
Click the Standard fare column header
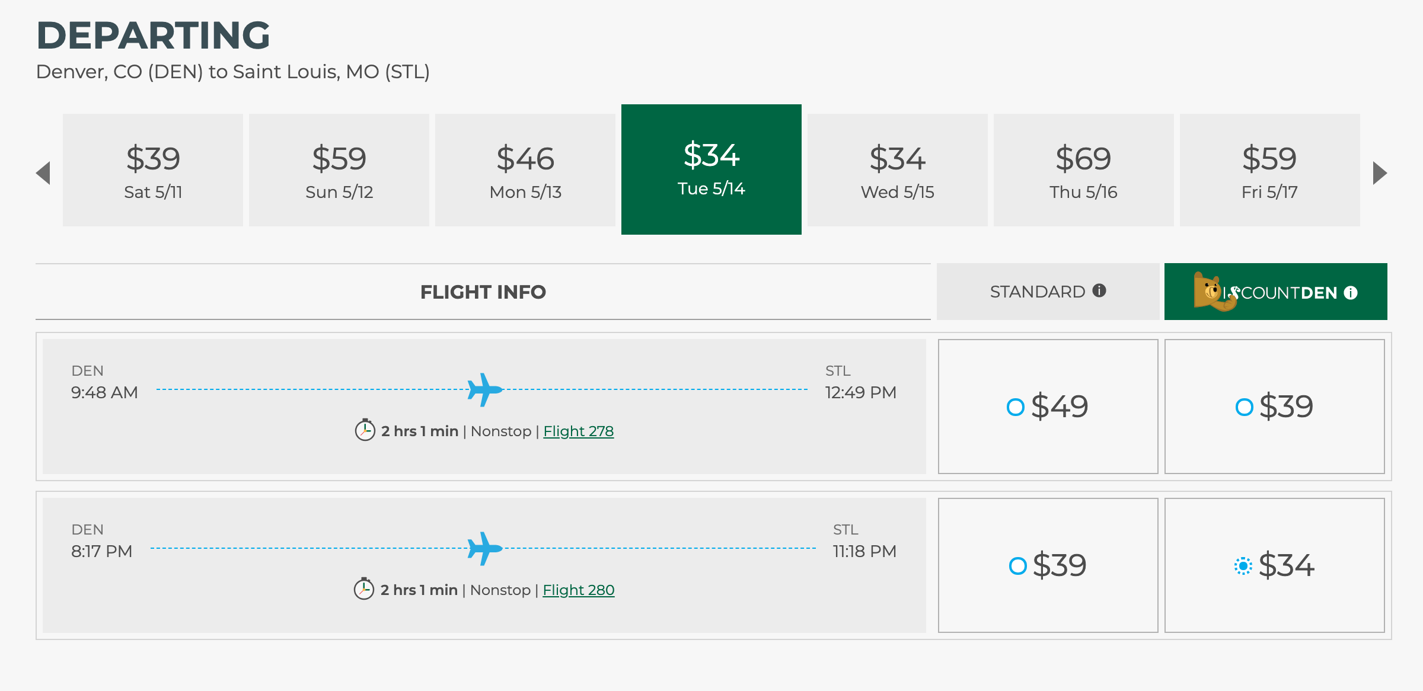click(1038, 292)
